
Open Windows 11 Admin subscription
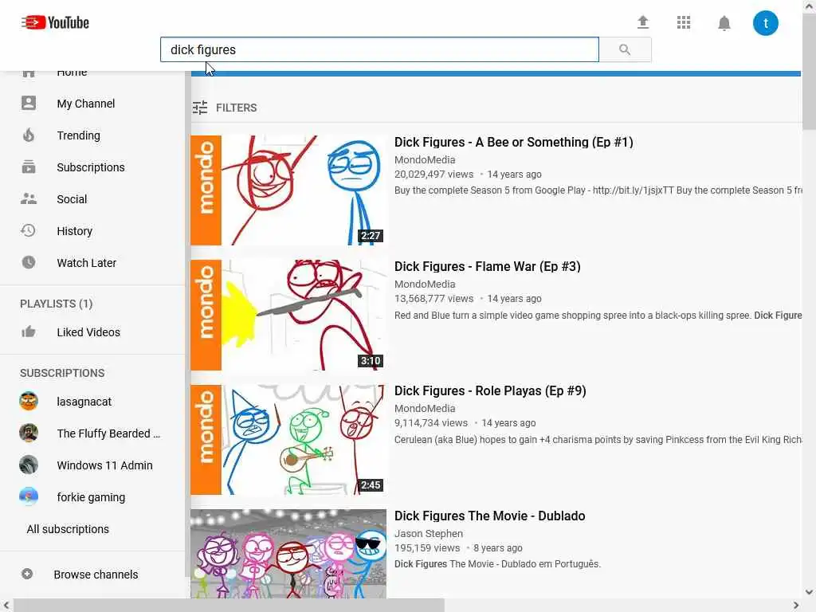(x=104, y=465)
